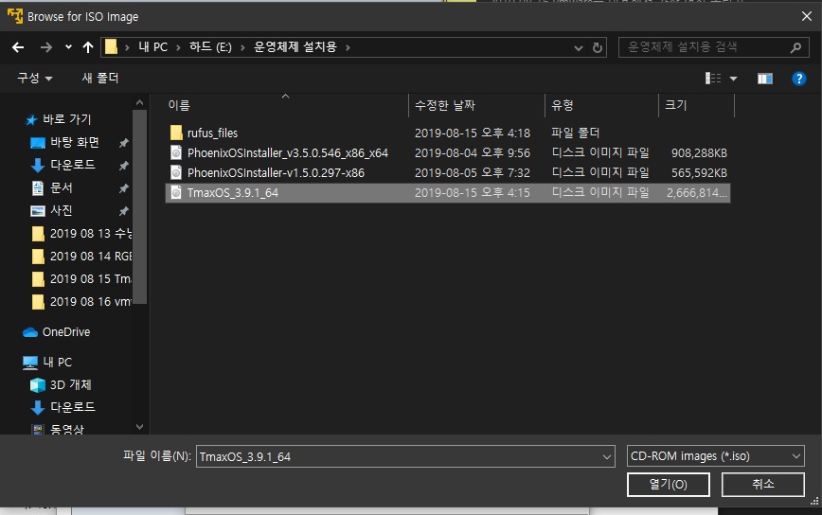Open the CD-ROM images (*.iso) filter dropdown
This screenshot has height=515, width=822.
(716, 456)
